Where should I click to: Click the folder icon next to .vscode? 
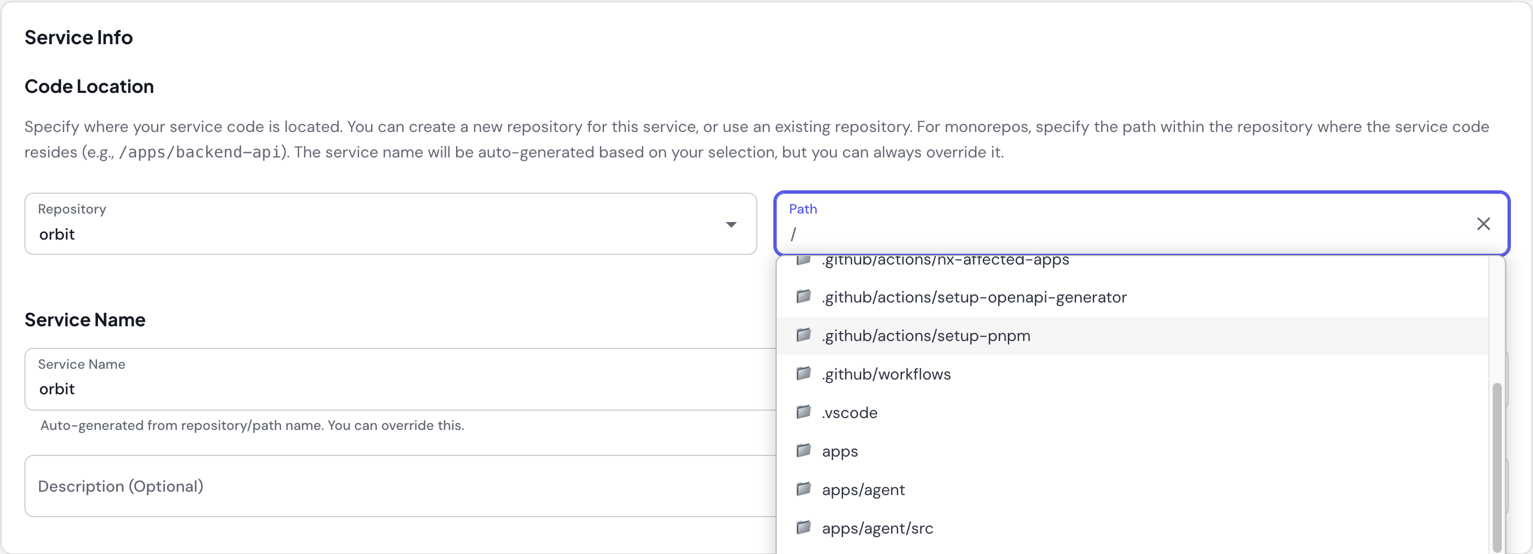click(x=803, y=412)
